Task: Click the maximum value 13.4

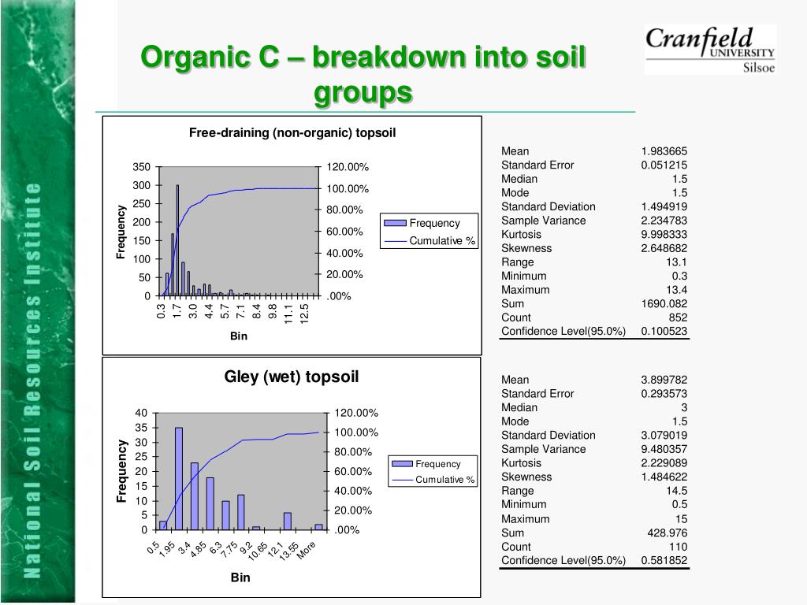Action: [676, 290]
